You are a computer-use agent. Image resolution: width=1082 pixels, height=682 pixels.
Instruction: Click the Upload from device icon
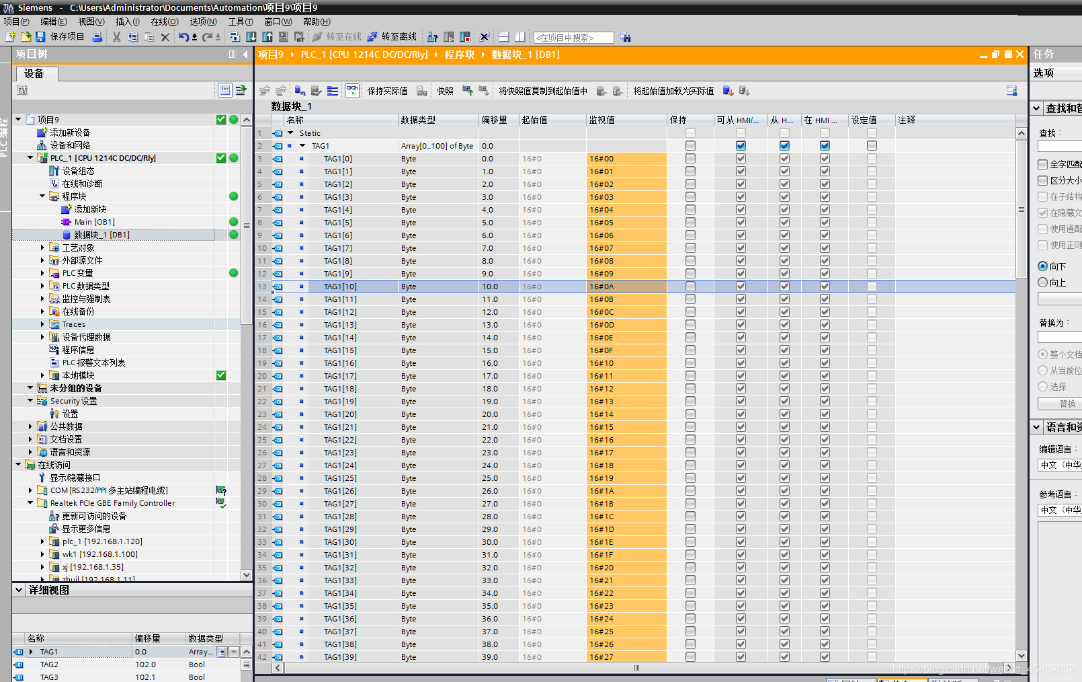tap(267, 37)
